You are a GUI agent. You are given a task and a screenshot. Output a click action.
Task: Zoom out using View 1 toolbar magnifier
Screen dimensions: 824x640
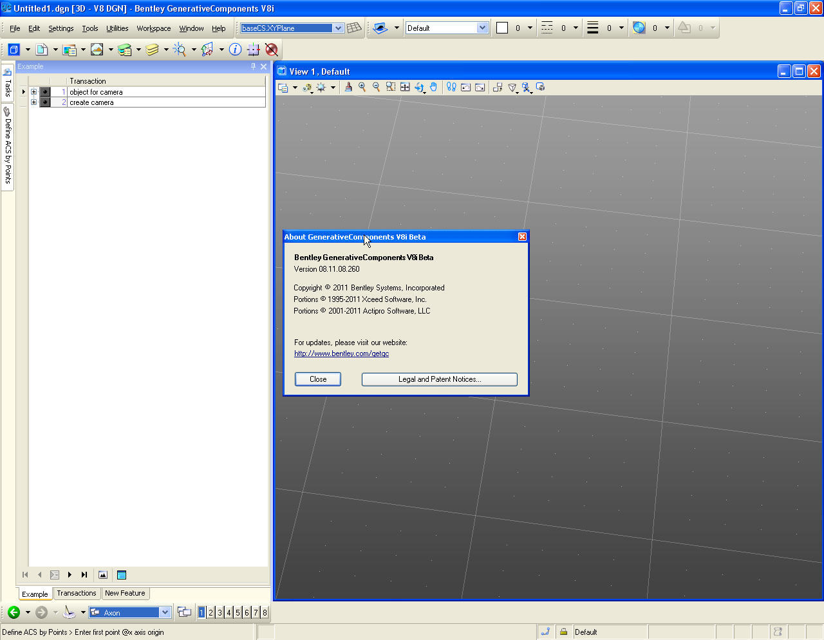(x=377, y=87)
